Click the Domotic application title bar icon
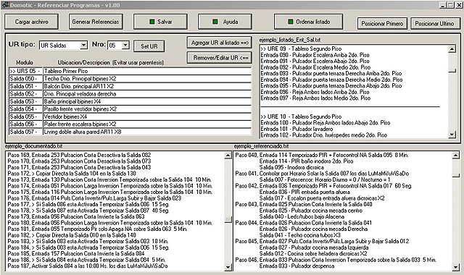 tap(5, 5)
